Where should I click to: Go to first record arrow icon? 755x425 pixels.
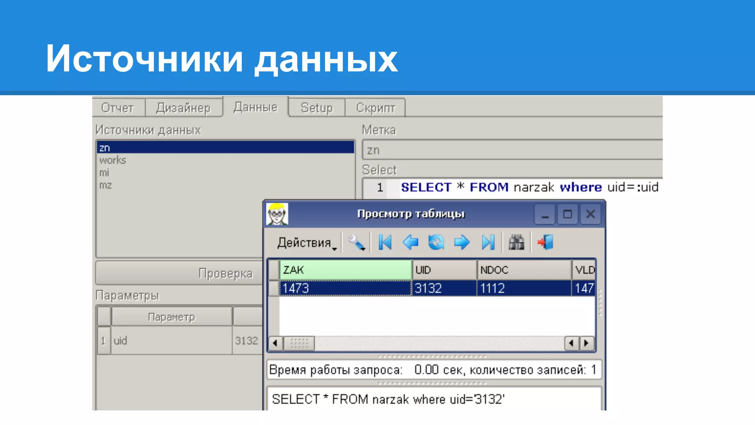[x=385, y=243]
